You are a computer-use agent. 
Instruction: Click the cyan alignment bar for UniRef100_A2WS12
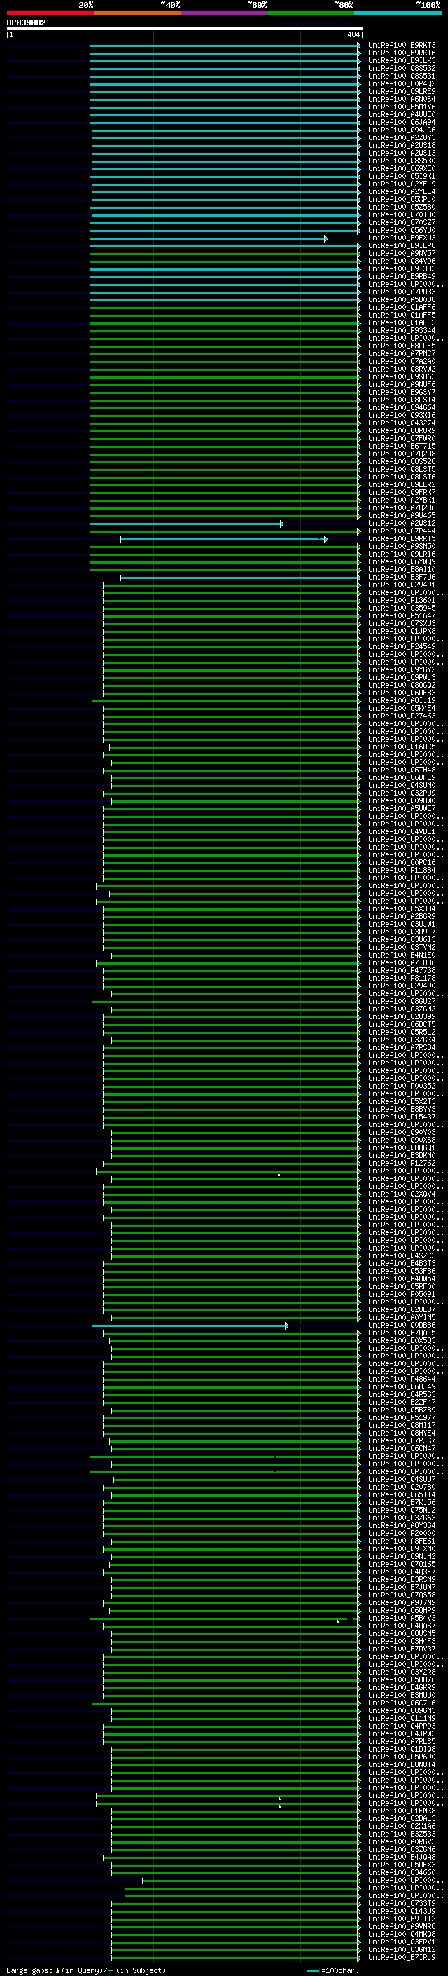(186, 524)
